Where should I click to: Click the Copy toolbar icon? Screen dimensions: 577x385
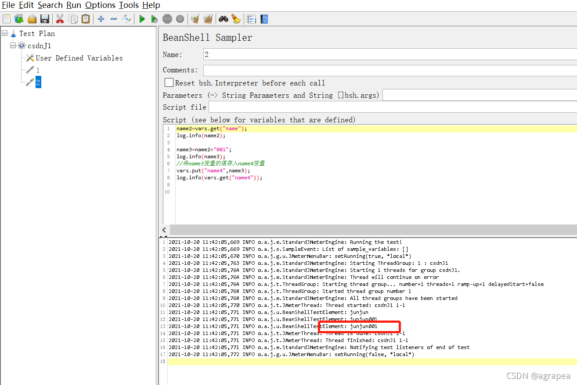[73, 19]
